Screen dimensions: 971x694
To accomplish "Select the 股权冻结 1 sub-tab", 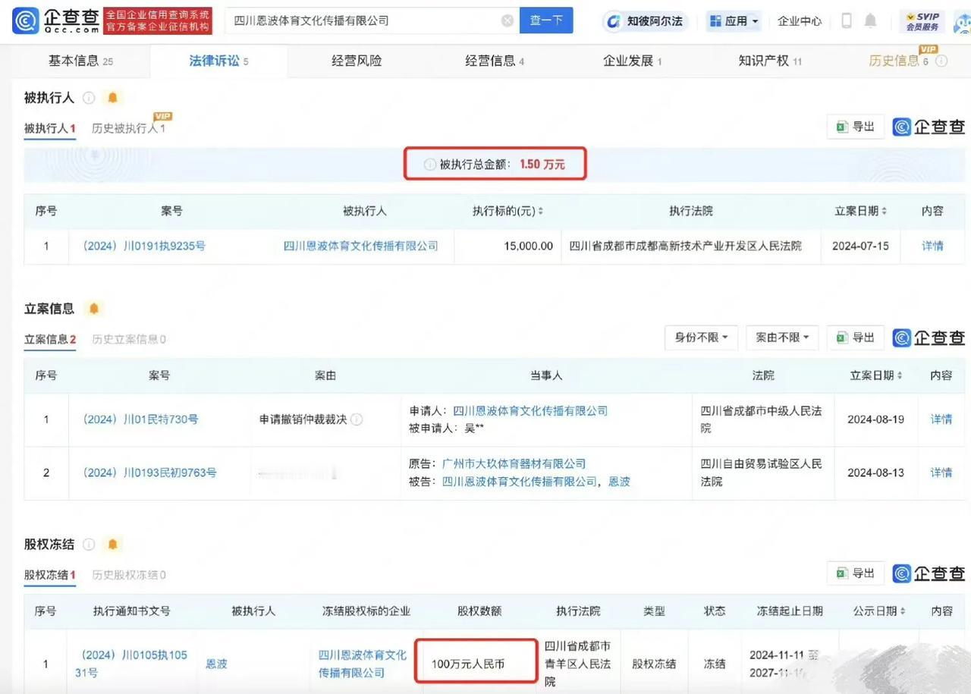I will 50,575.
